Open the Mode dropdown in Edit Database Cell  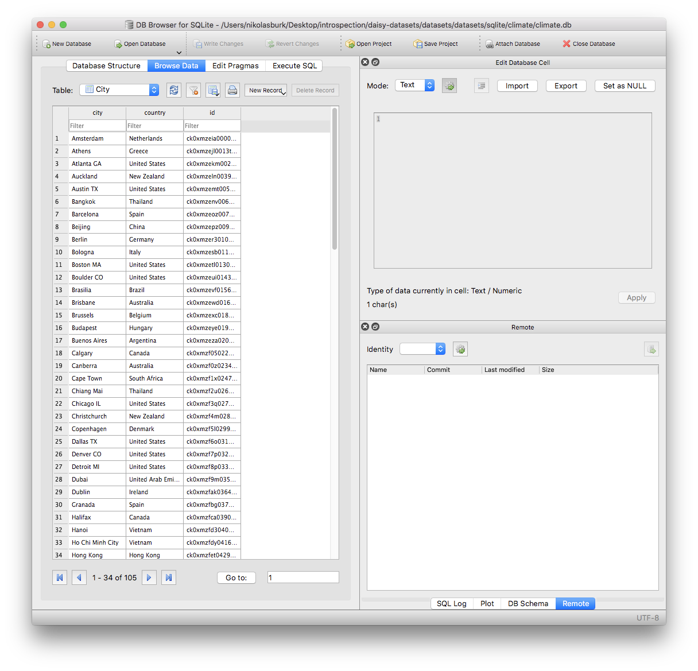pos(414,85)
